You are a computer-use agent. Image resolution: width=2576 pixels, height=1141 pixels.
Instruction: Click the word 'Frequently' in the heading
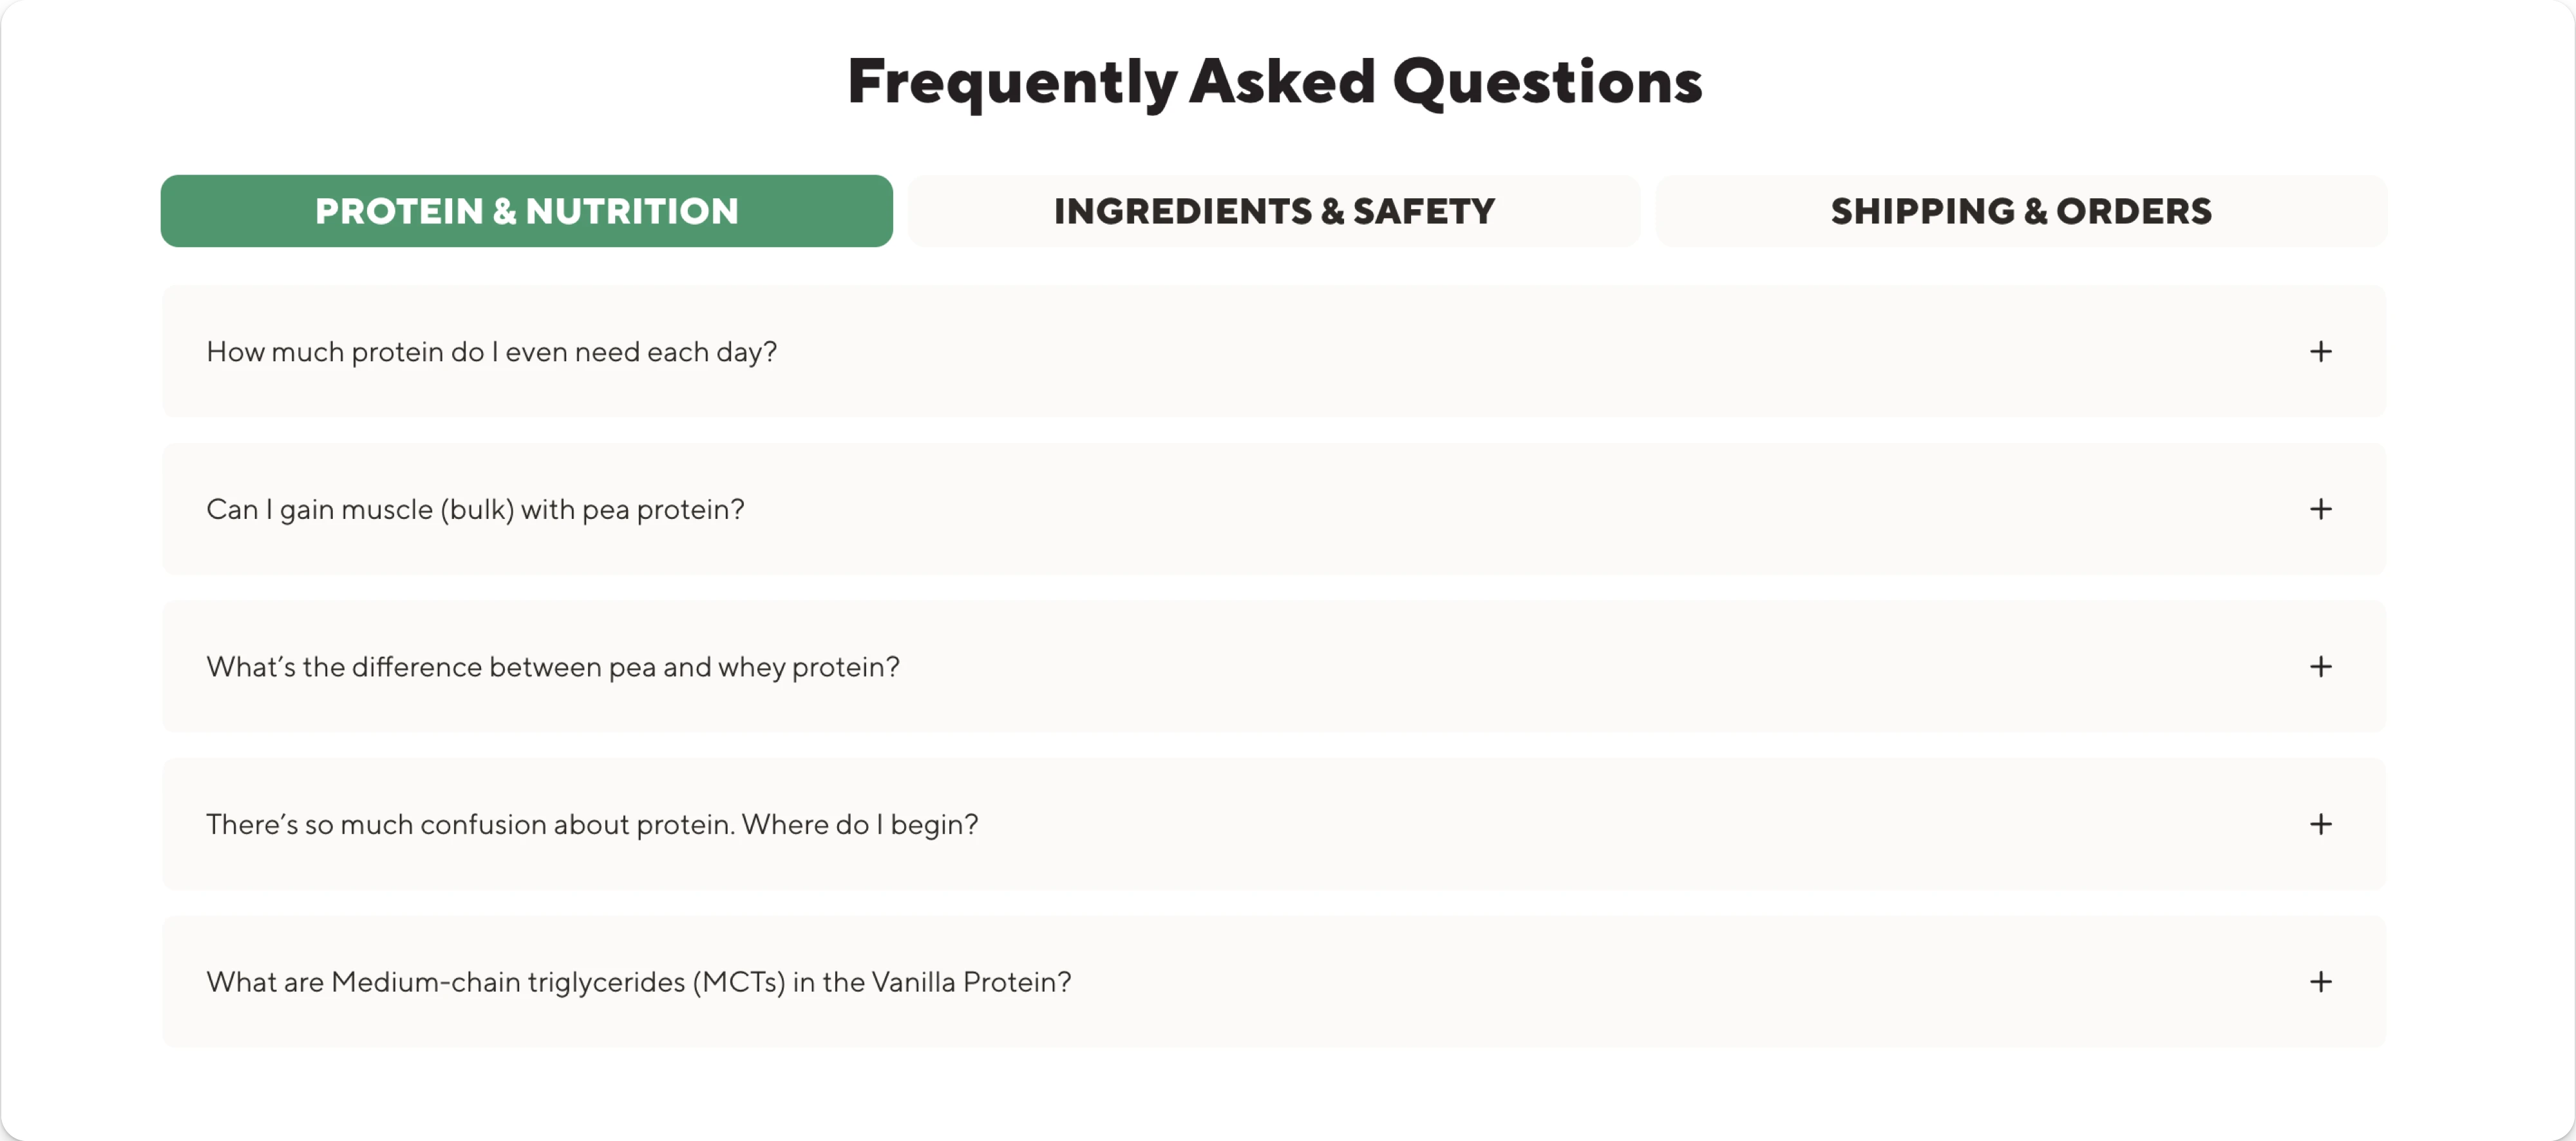[x=1012, y=82]
